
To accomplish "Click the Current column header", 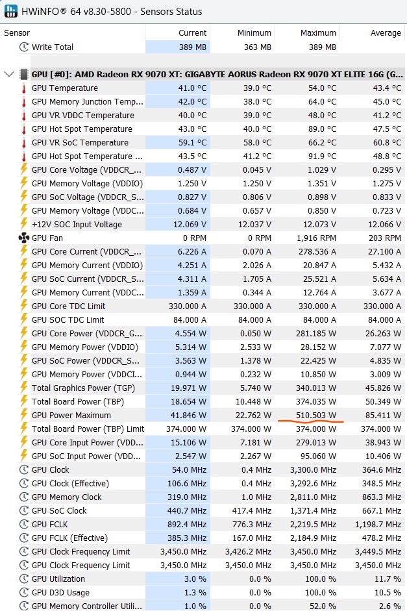I will [x=192, y=33].
